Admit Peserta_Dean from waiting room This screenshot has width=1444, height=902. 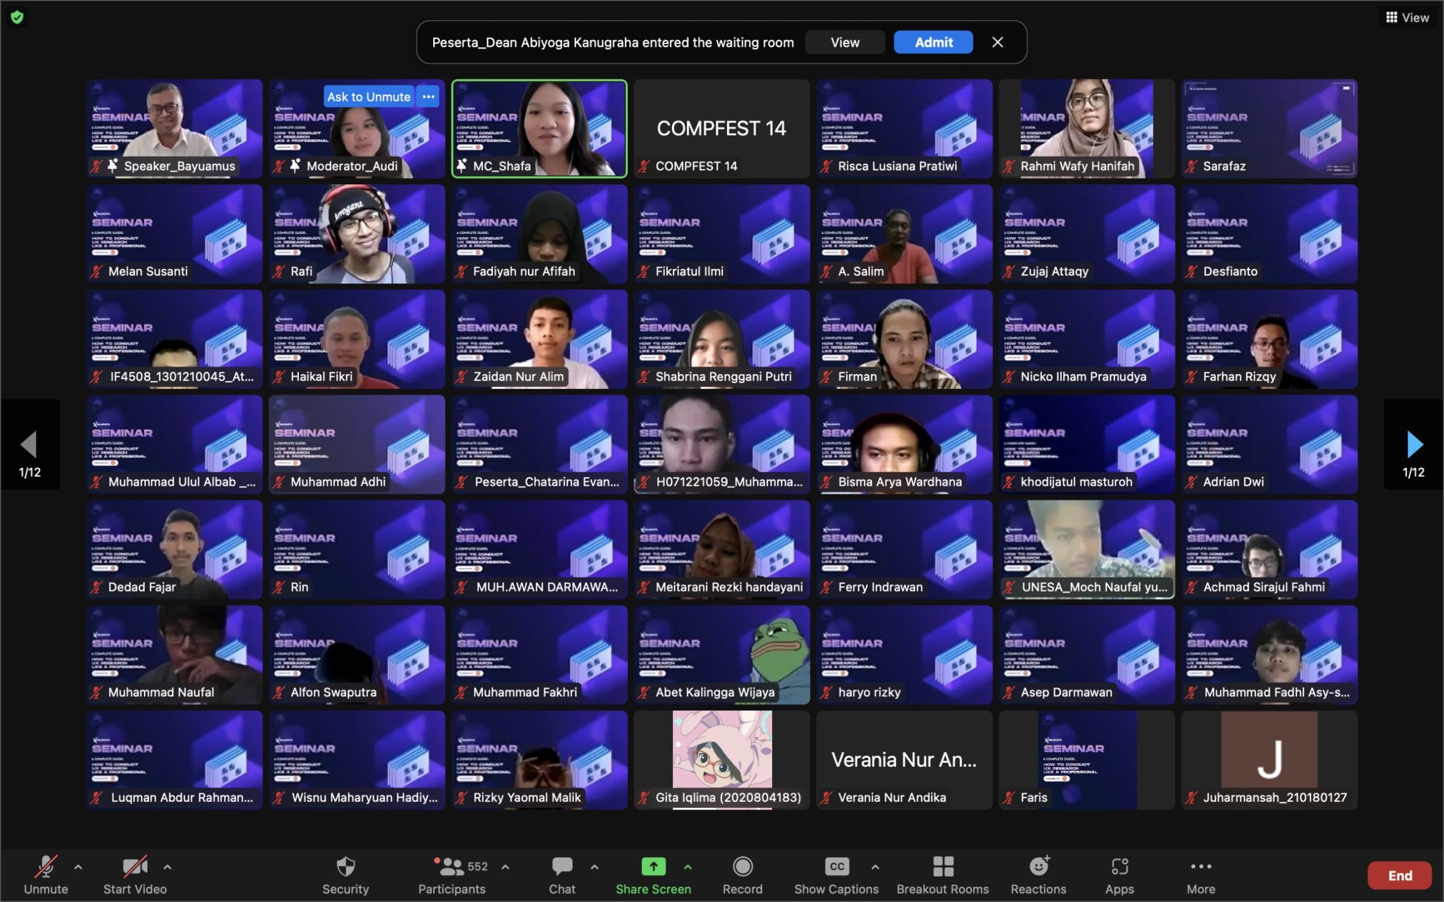933,42
